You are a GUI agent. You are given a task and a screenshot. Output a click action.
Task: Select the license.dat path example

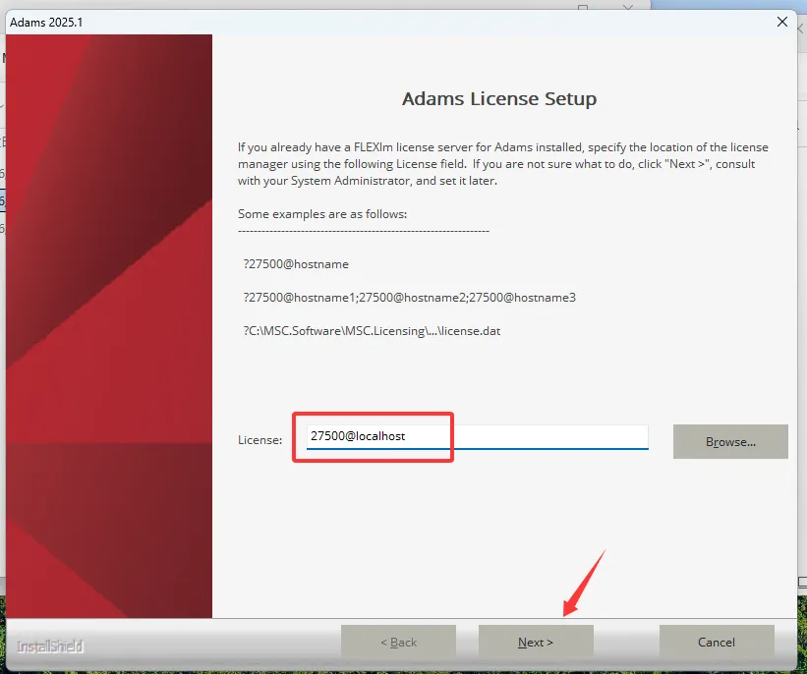click(372, 331)
